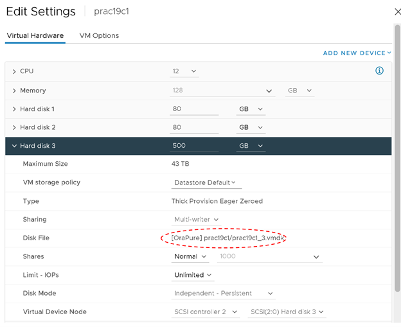The height and width of the screenshot is (327, 401).
Task: Open the VM storage policy dropdown
Action: pyautogui.click(x=205, y=182)
